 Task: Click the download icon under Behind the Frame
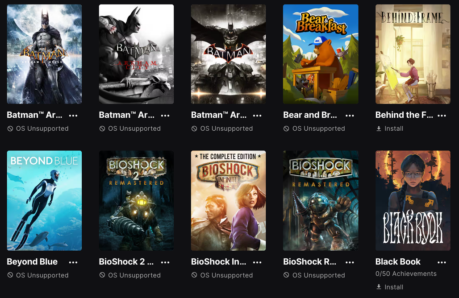[x=379, y=128]
